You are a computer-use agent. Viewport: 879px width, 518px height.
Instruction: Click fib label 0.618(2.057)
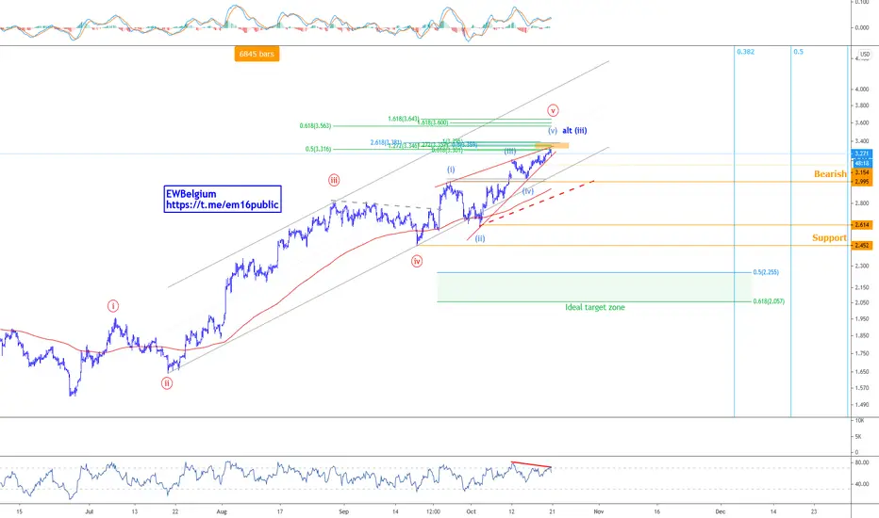coord(769,301)
